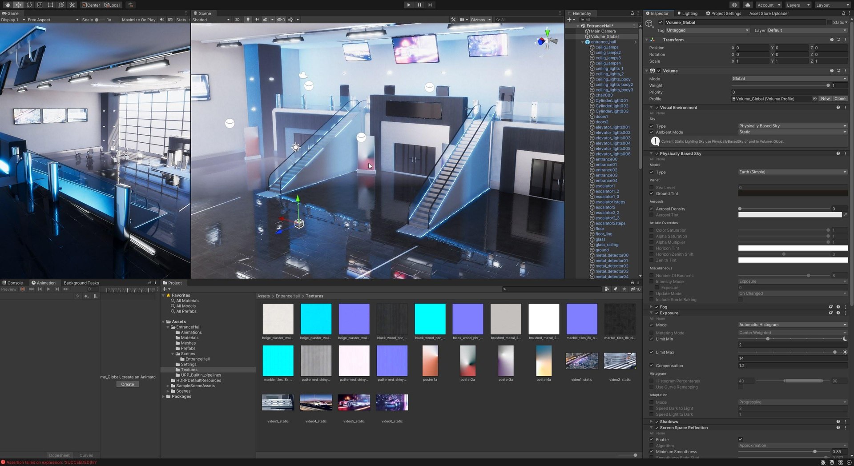Click the Add keyframe icon in Animation
This screenshot has height=466, width=854.
pos(87,296)
